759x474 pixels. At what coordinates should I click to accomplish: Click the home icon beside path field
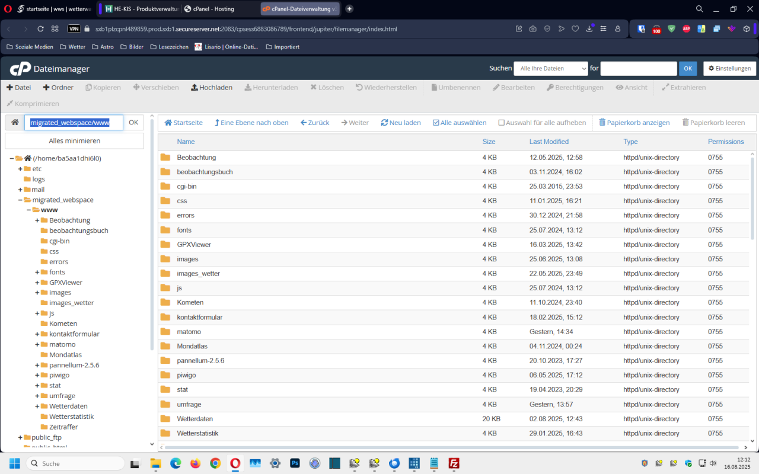(15, 123)
